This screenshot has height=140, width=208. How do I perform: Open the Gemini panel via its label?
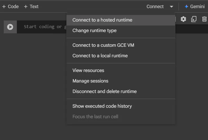[197, 7]
